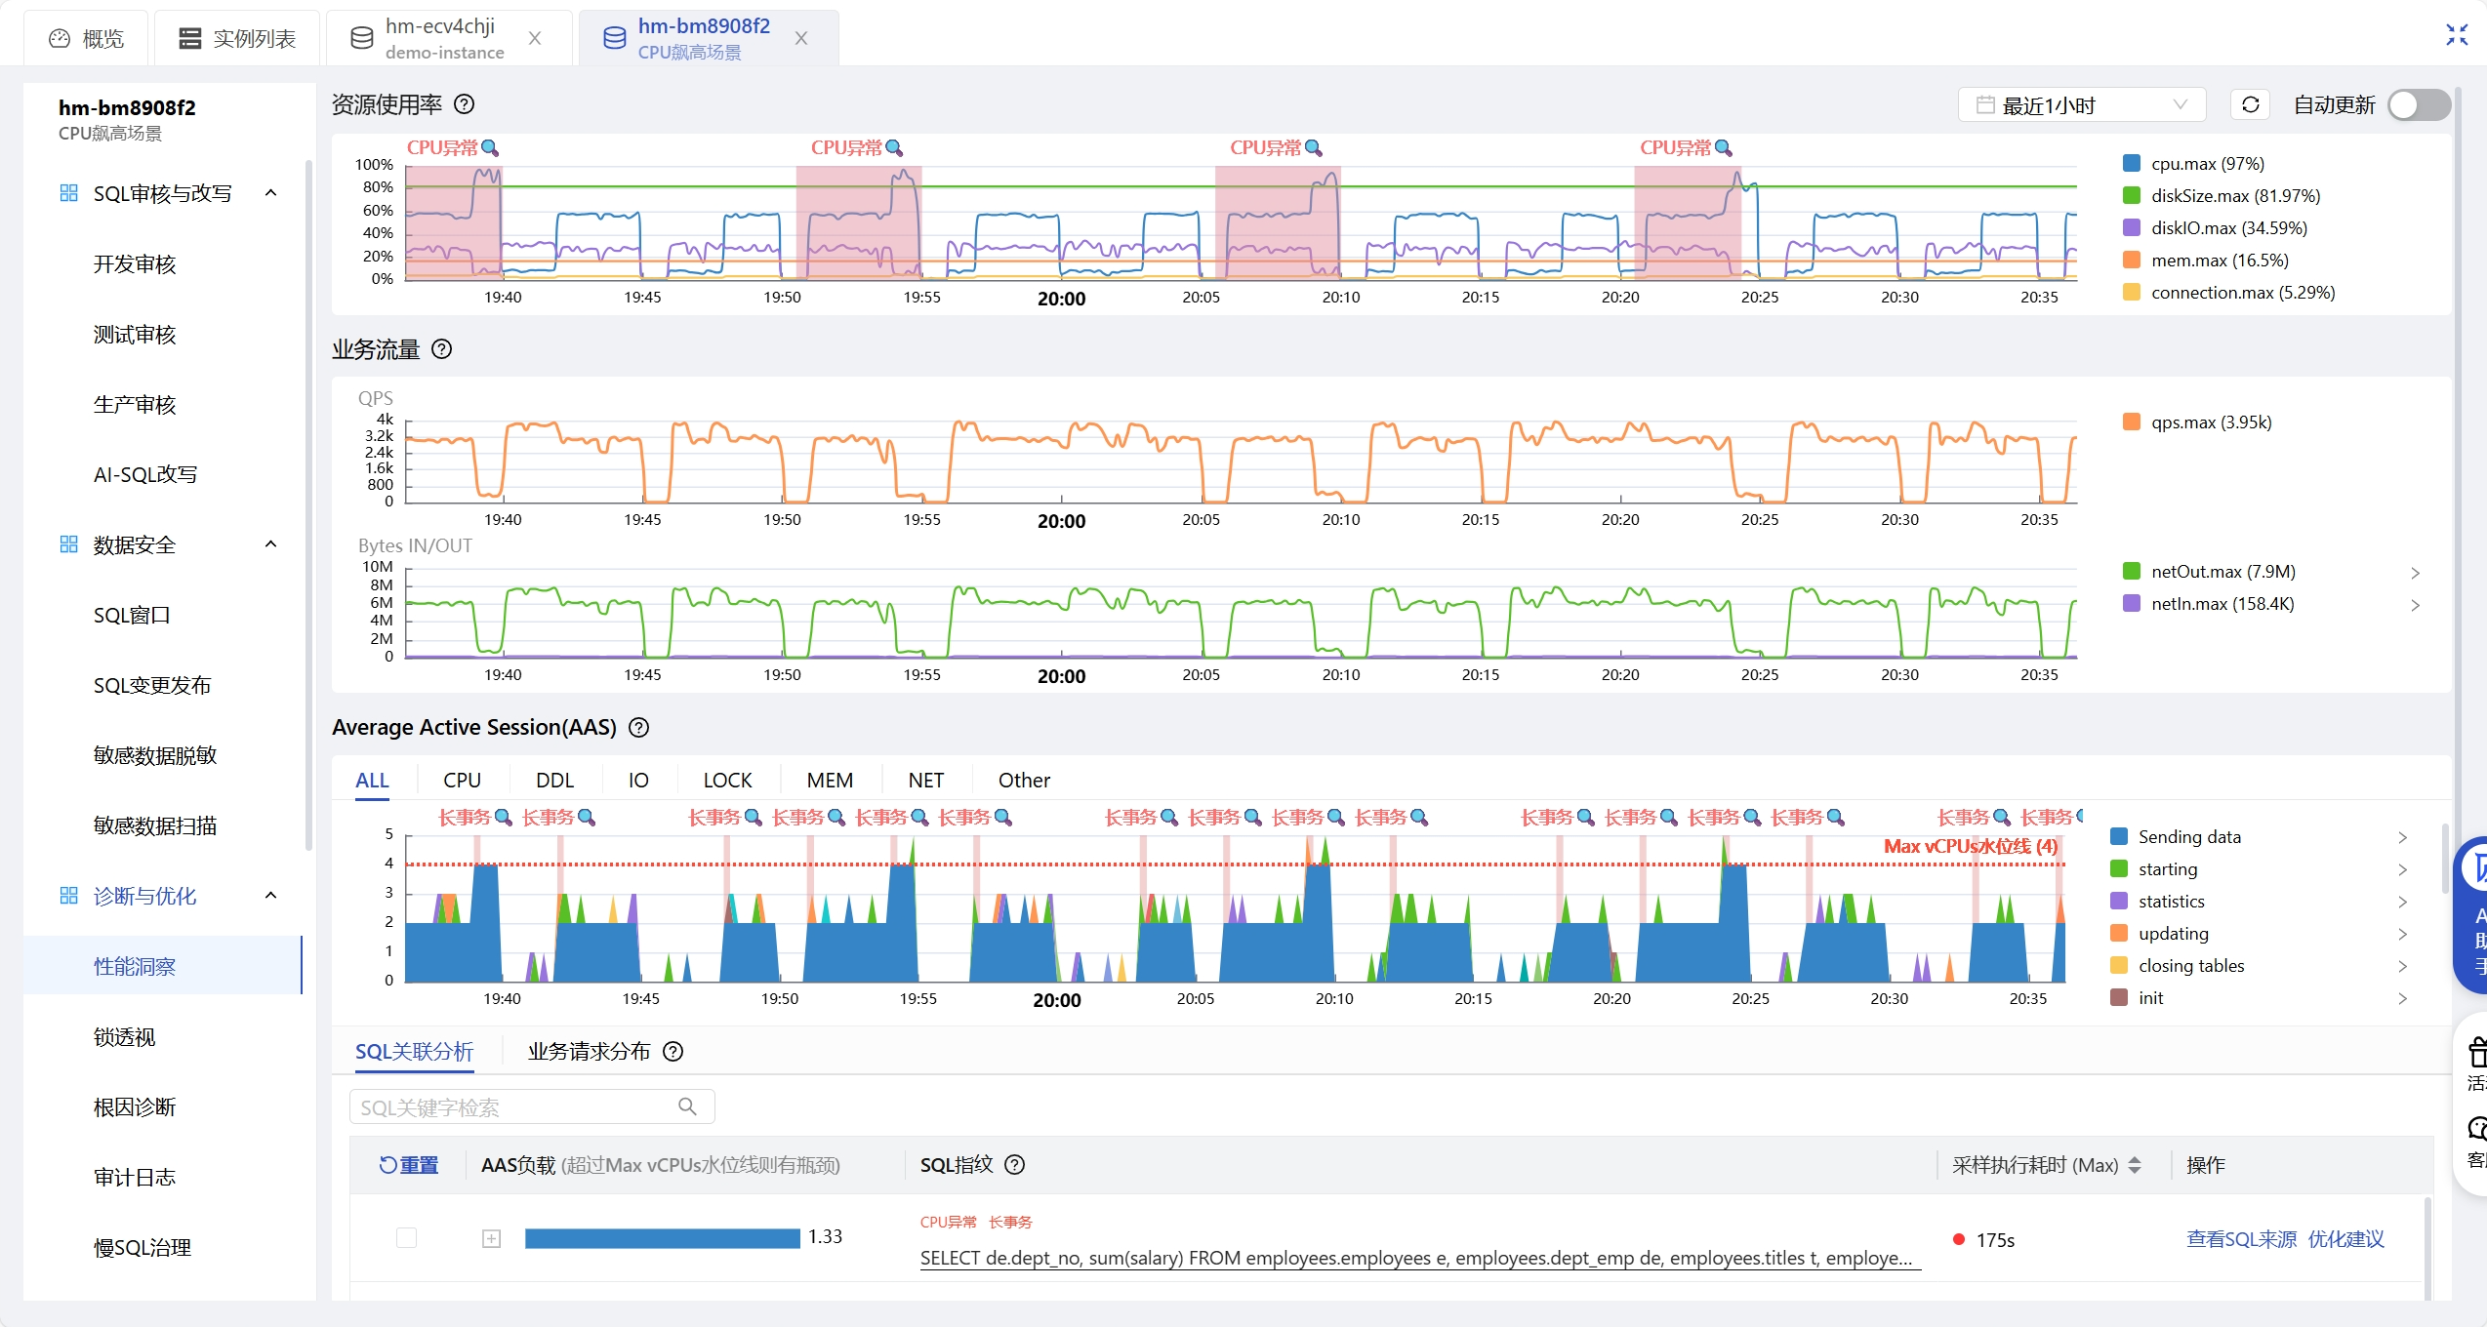Click help icon beside Average Active Session
2487x1327 pixels.
click(639, 727)
